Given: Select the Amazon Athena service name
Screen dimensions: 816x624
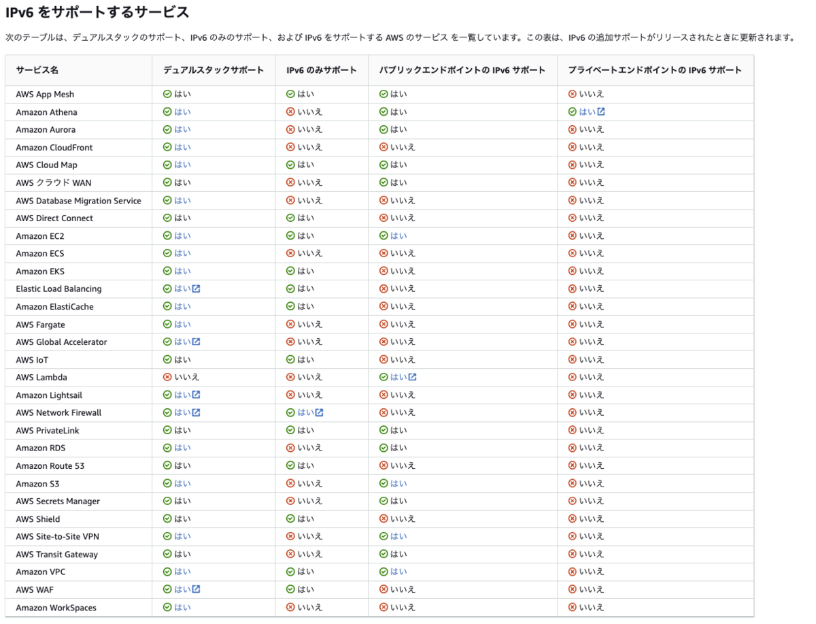Looking at the screenshot, I should pos(46,112).
